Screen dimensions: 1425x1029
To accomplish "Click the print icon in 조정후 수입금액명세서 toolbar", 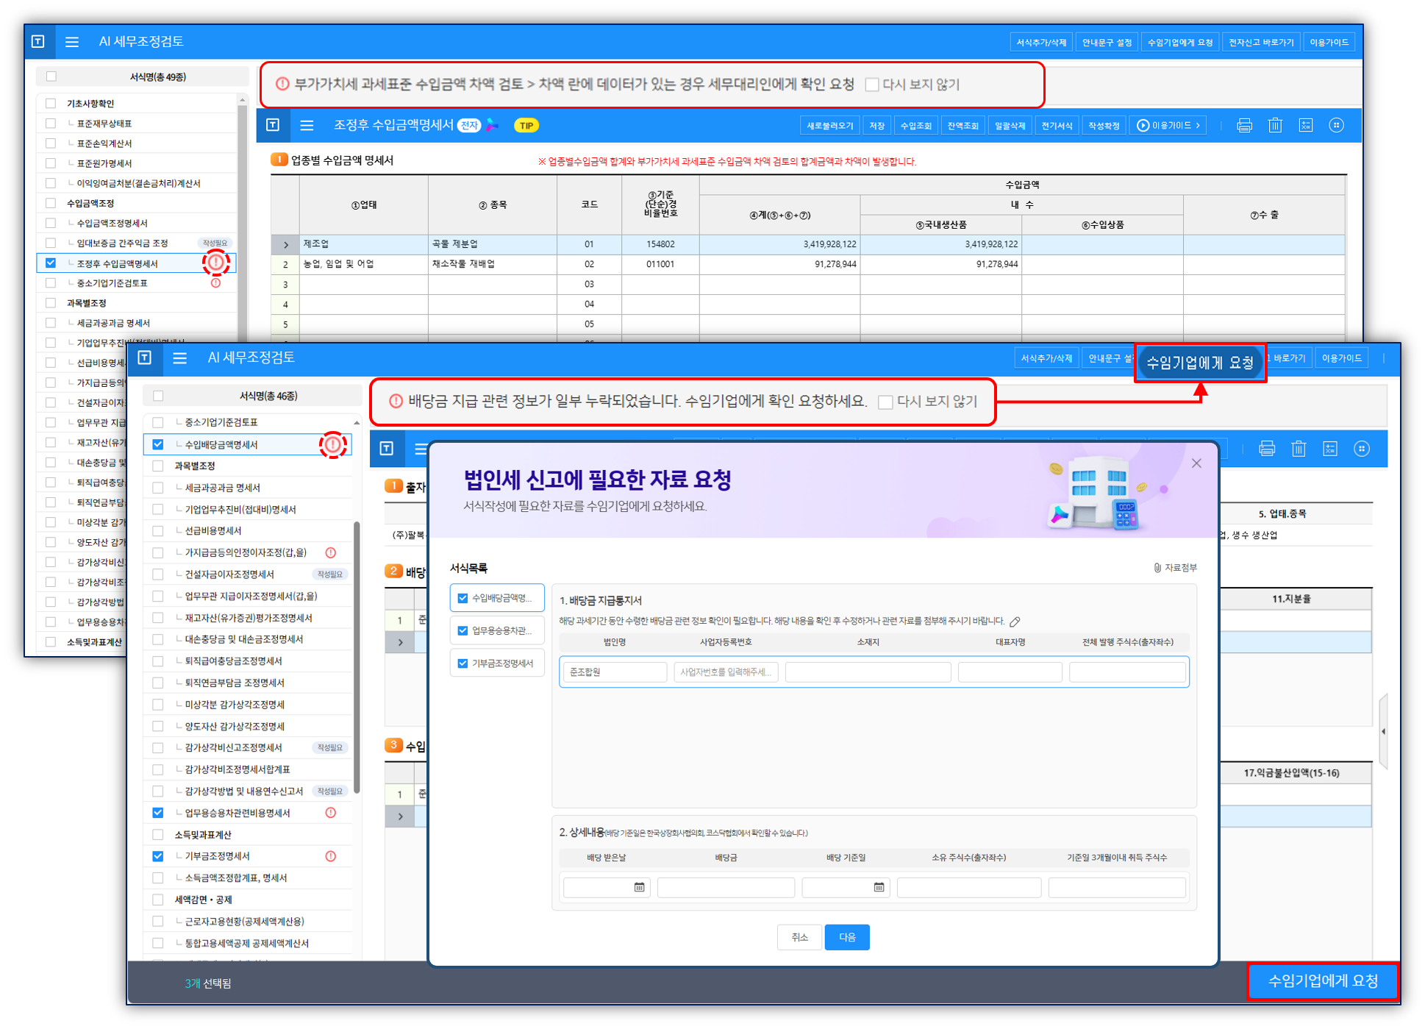I will tap(1244, 126).
